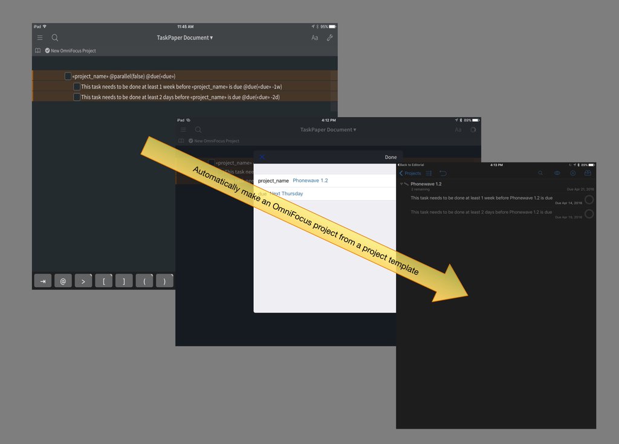Click the 'Due Apr 21, 2016' date in OmniFocus
619x444 pixels.
coord(580,190)
